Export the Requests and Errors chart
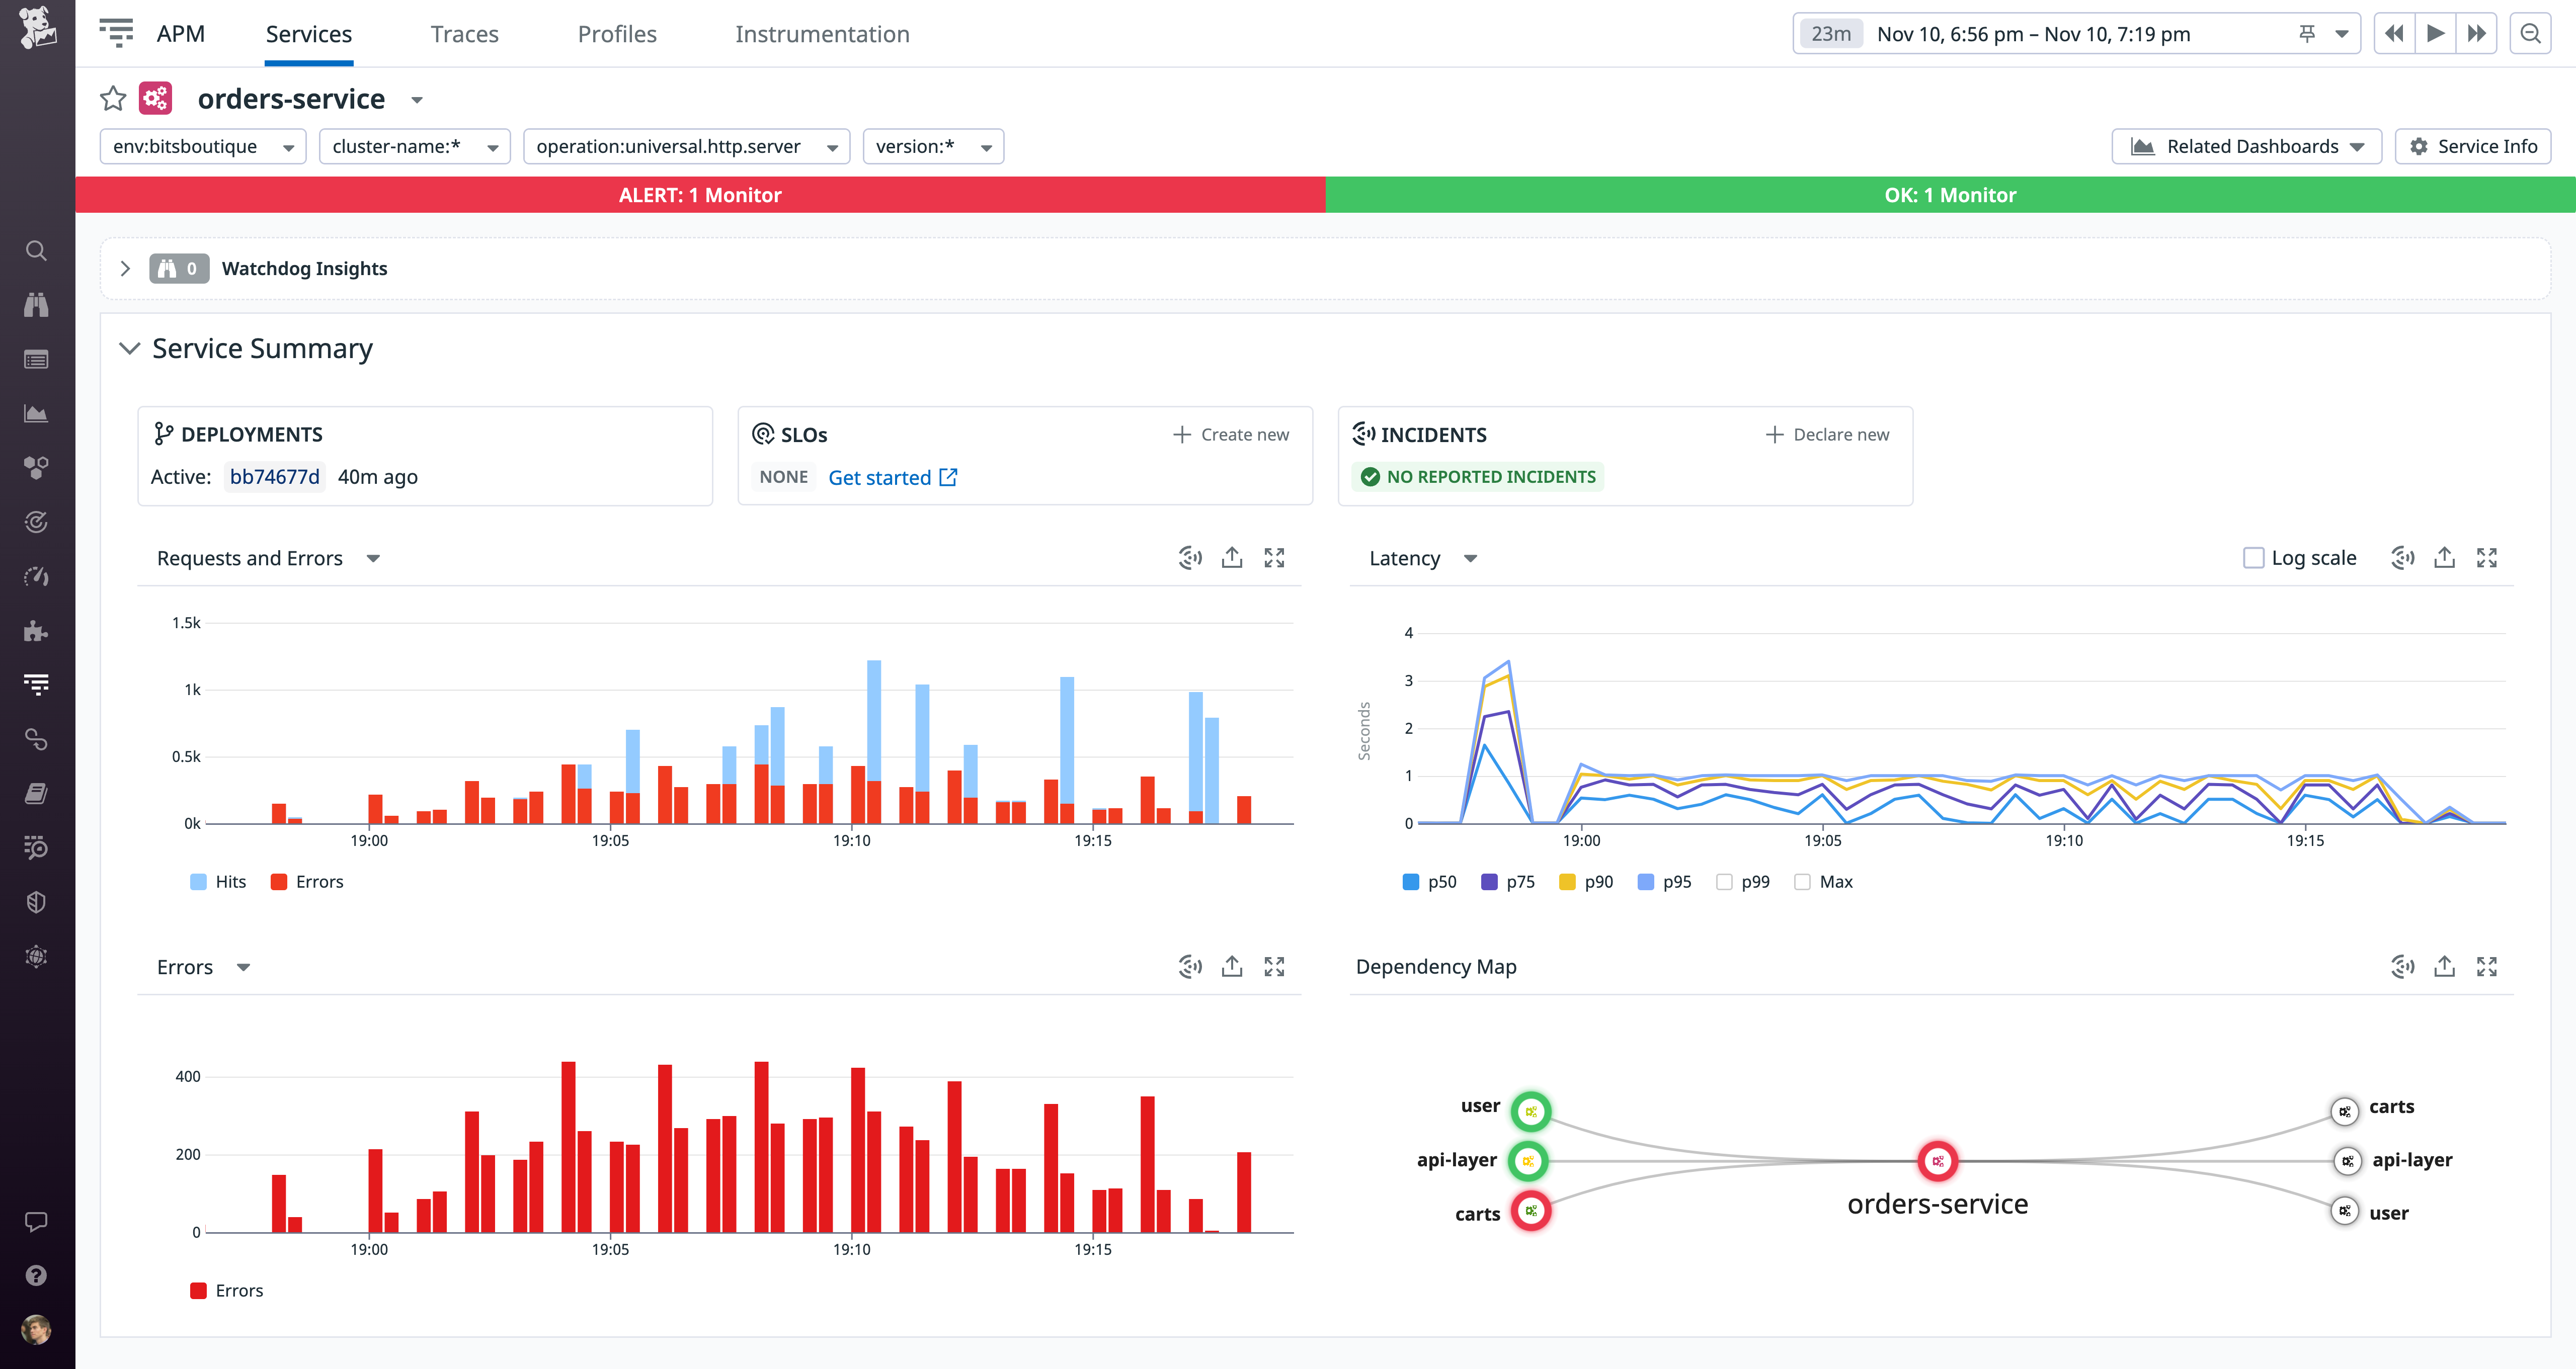 tap(1232, 558)
